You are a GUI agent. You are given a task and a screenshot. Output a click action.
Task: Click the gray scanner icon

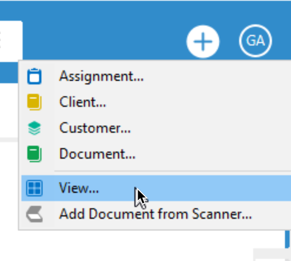(35, 214)
